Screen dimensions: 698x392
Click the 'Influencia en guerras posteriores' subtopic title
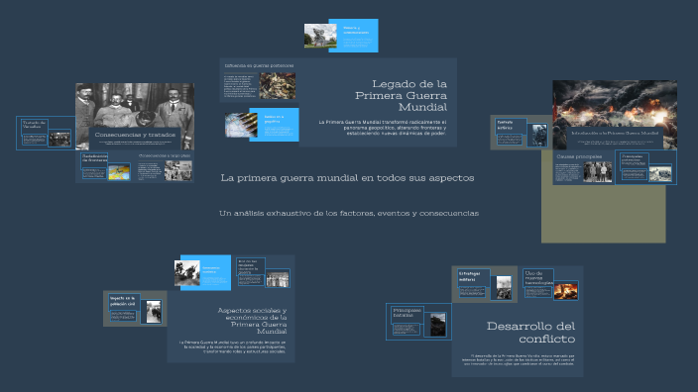pos(259,65)
